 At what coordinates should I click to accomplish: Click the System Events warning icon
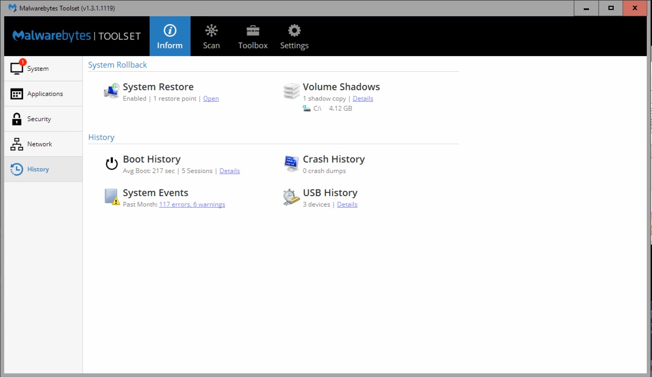click(x=112, y=197)
